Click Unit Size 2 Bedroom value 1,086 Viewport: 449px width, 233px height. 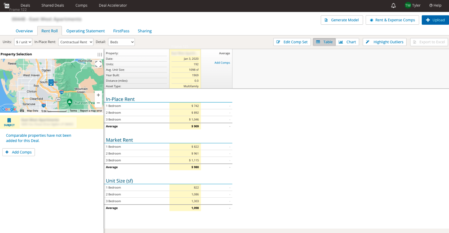point(195,194)
